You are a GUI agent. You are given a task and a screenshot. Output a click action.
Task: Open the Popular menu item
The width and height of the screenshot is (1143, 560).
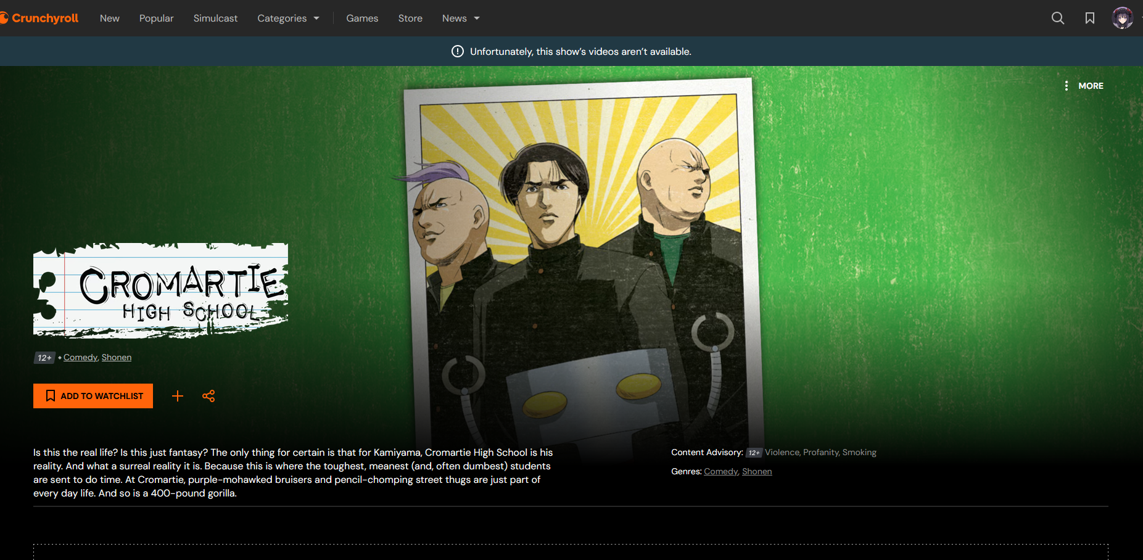click(157, 19)
